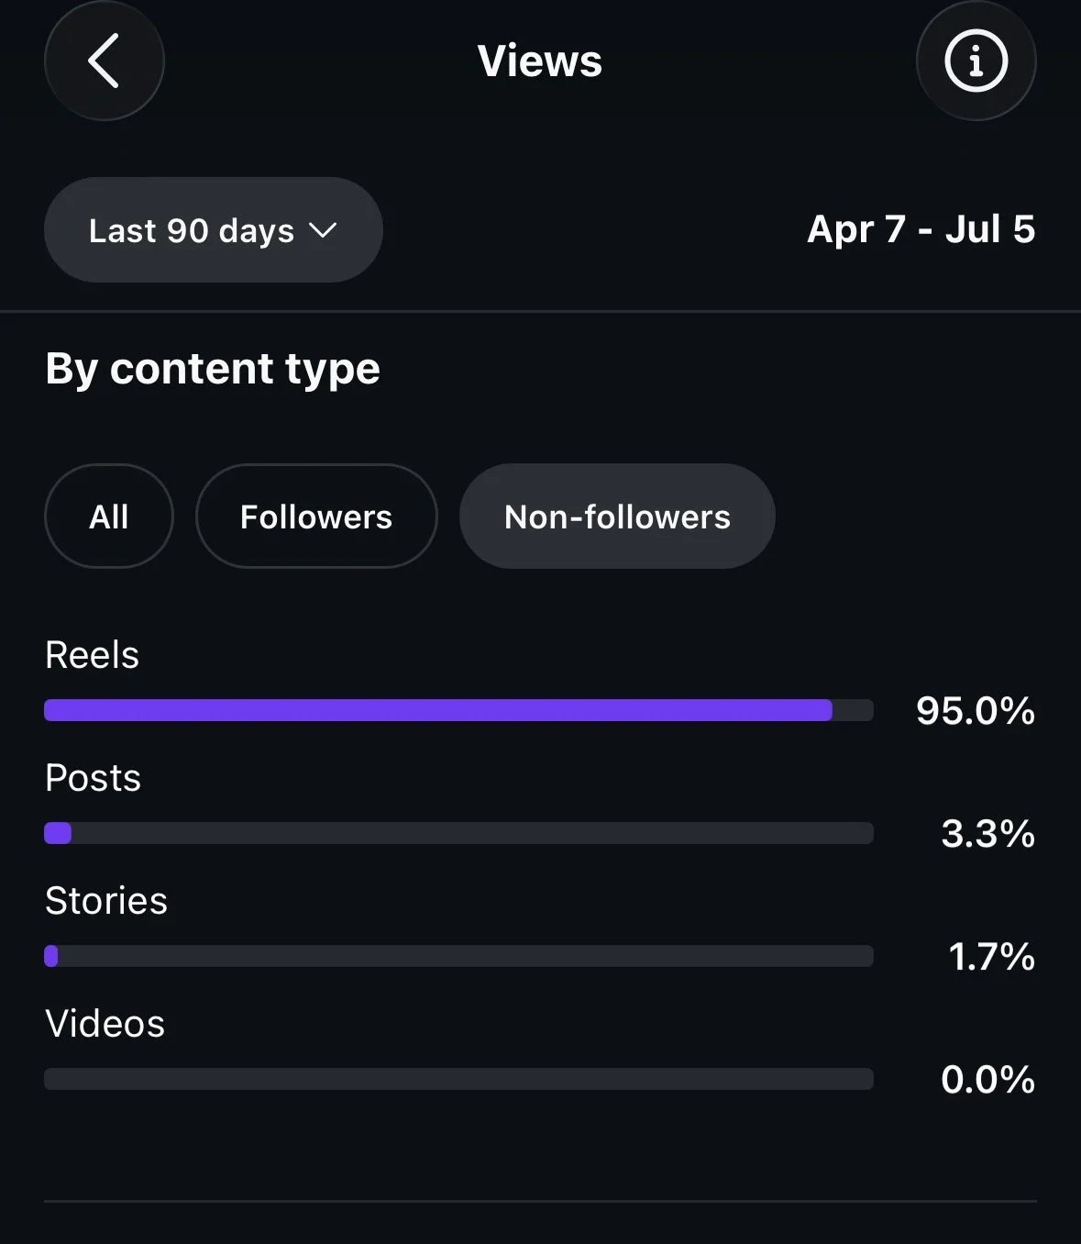Screen dimensions: 1081x1244
Task: Choose the Non-followers filter
Action: pyautogui.click(x=617, y=516)
